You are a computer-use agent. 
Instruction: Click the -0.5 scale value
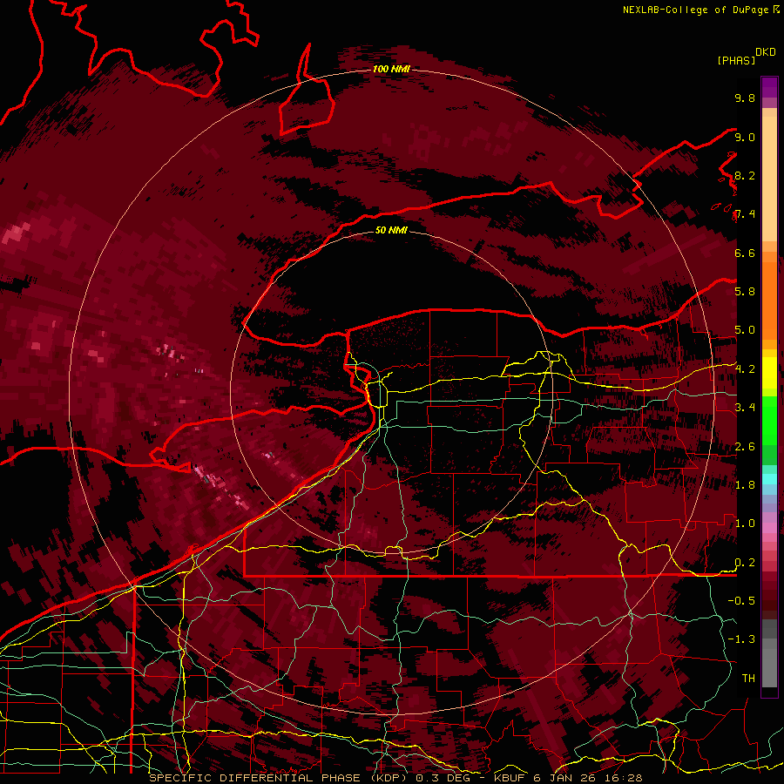click(x=741, y=600)
